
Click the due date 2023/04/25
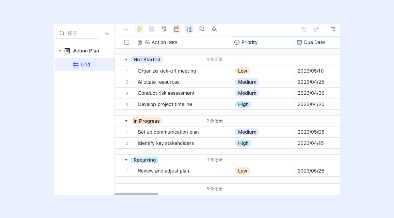point(311,82)
